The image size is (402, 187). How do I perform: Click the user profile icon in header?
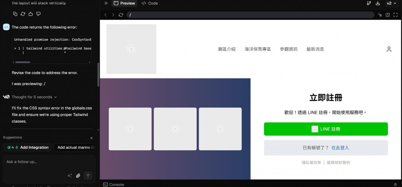click(389, 49)
